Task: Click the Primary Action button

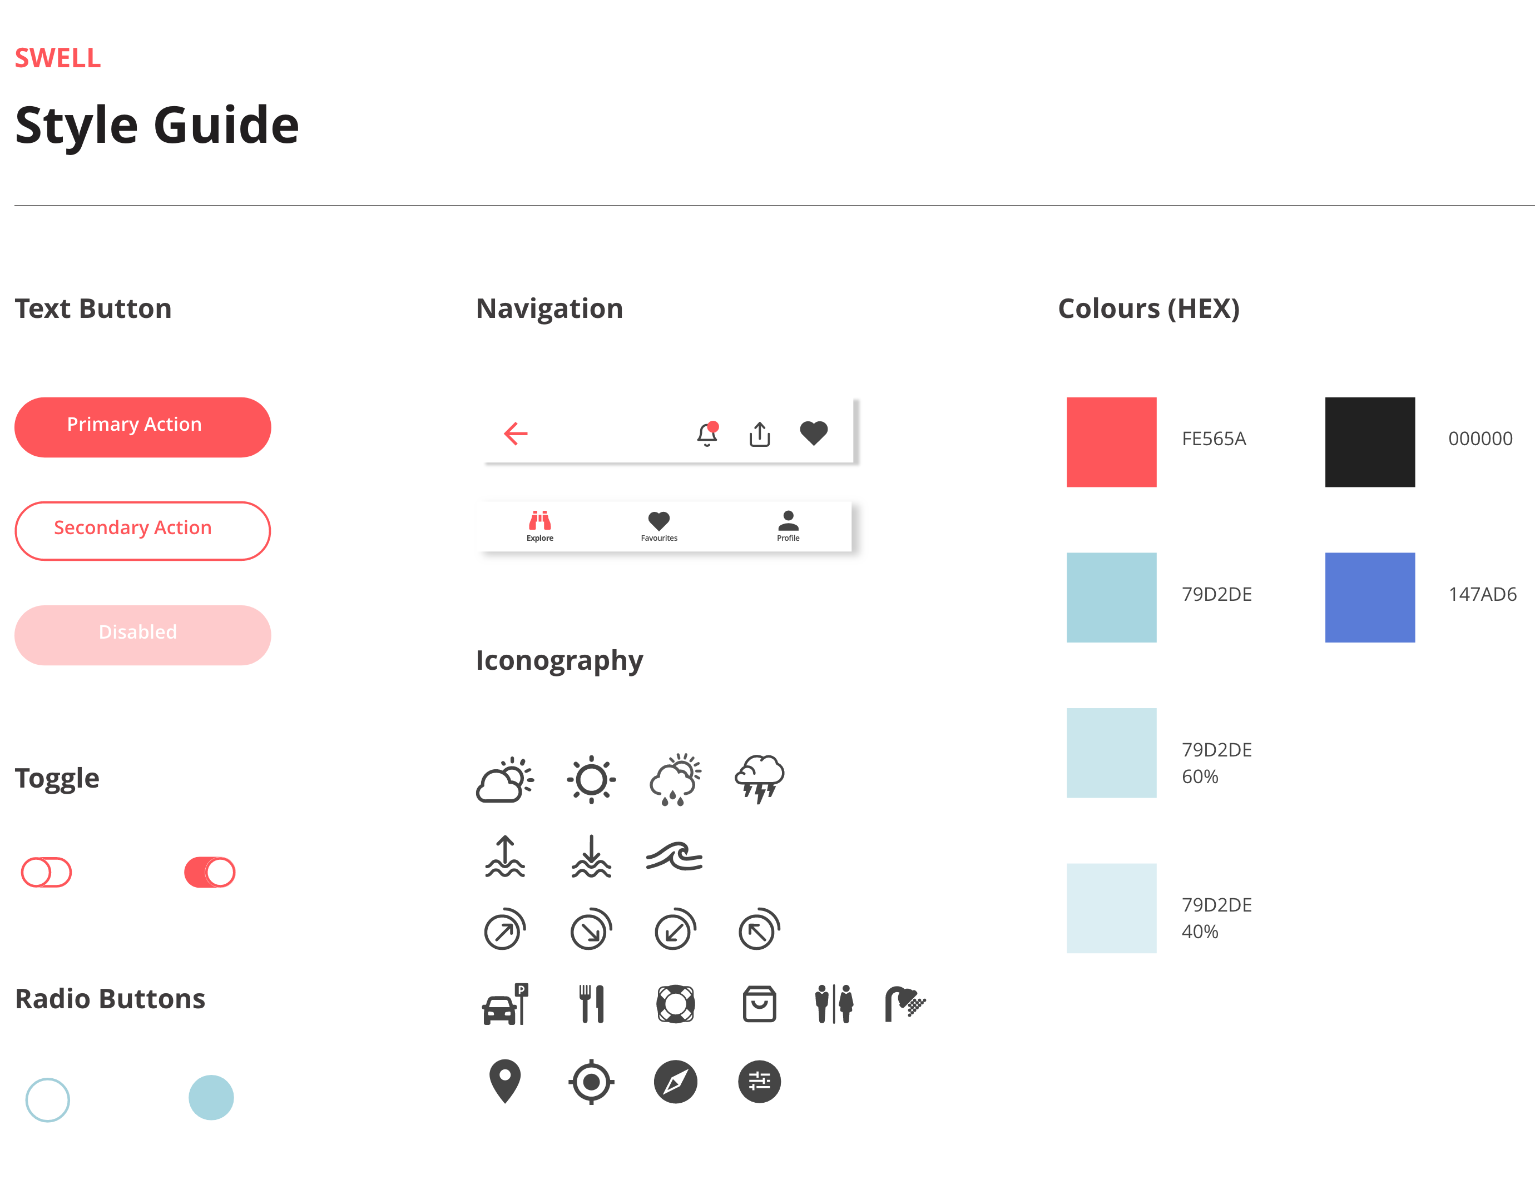Action: (137, 426)
